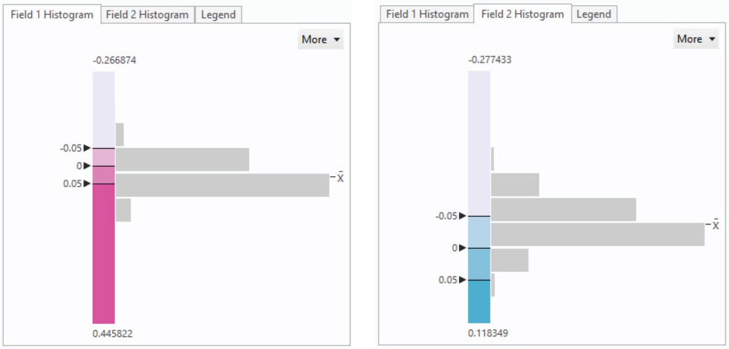Expand the More dropdown in right panel
729x349 pixels.
pos(696,39)
